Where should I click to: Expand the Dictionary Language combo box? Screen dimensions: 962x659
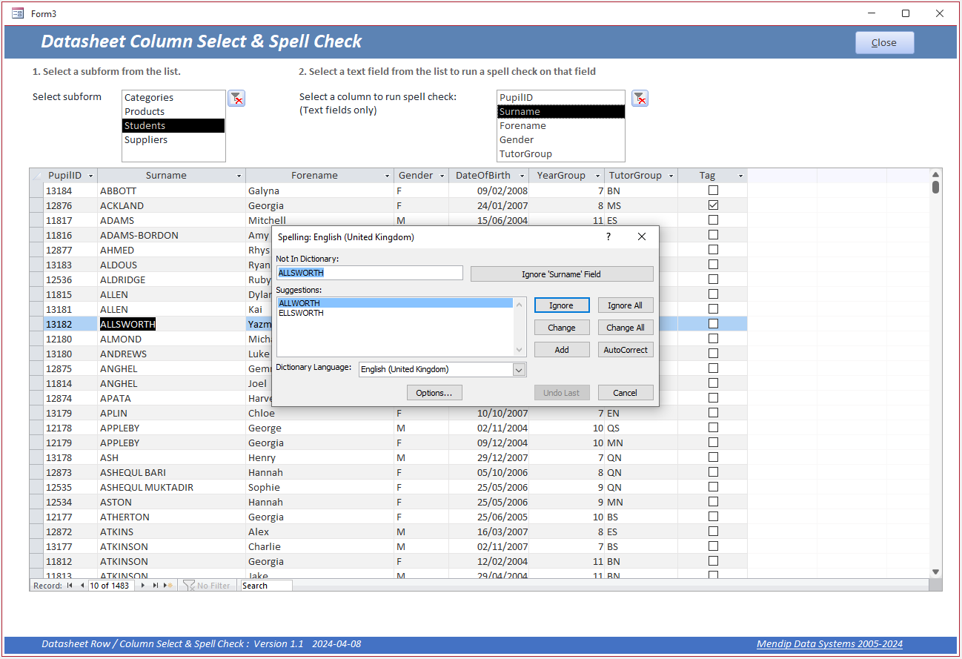[519, 369]
